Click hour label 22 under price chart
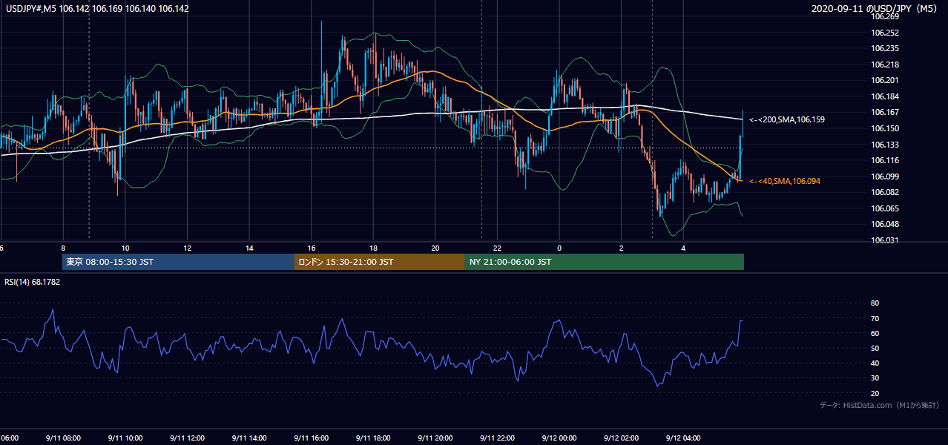This screenshot has height=445, width=948. pos(498,248)
